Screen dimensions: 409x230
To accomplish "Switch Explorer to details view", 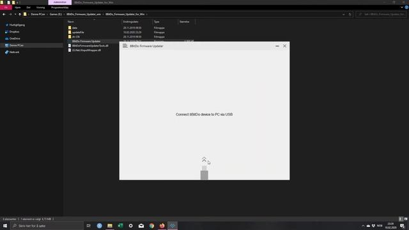I will click(401, 218).
